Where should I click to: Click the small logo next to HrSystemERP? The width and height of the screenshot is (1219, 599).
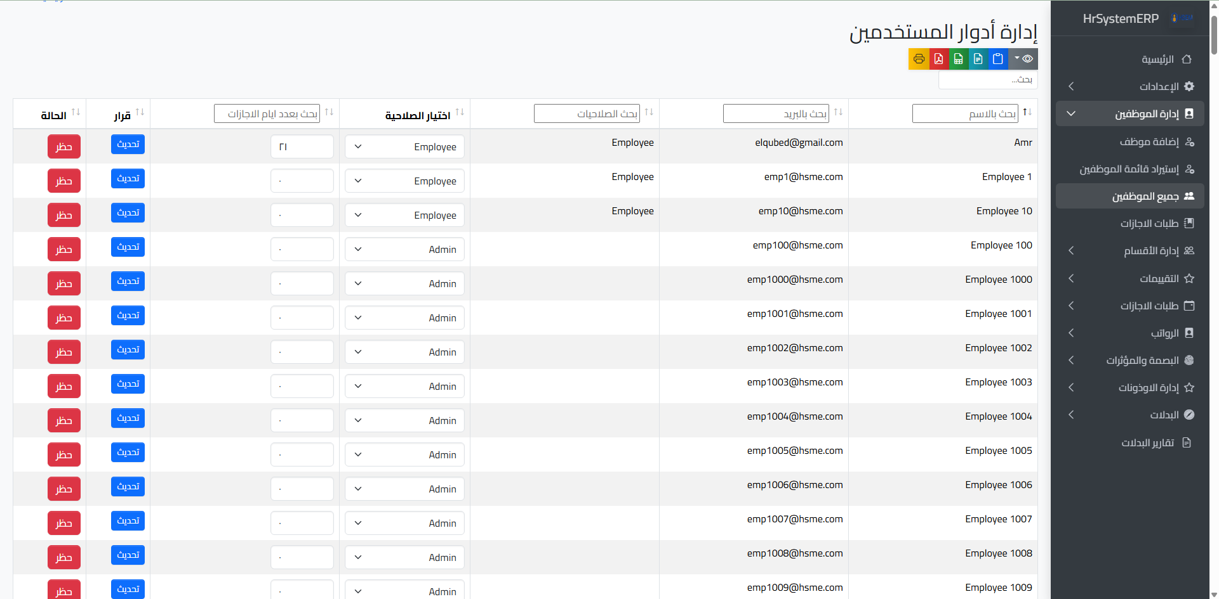1182,18
